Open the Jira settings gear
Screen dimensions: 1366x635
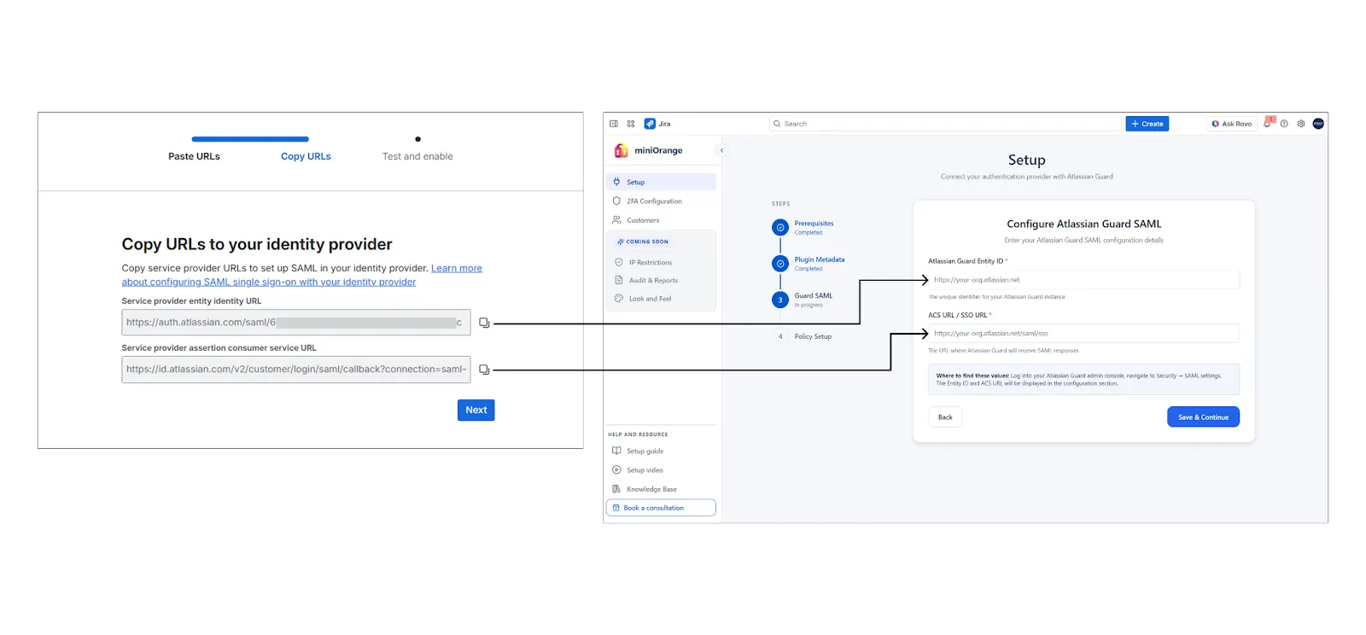(1301, 124)
